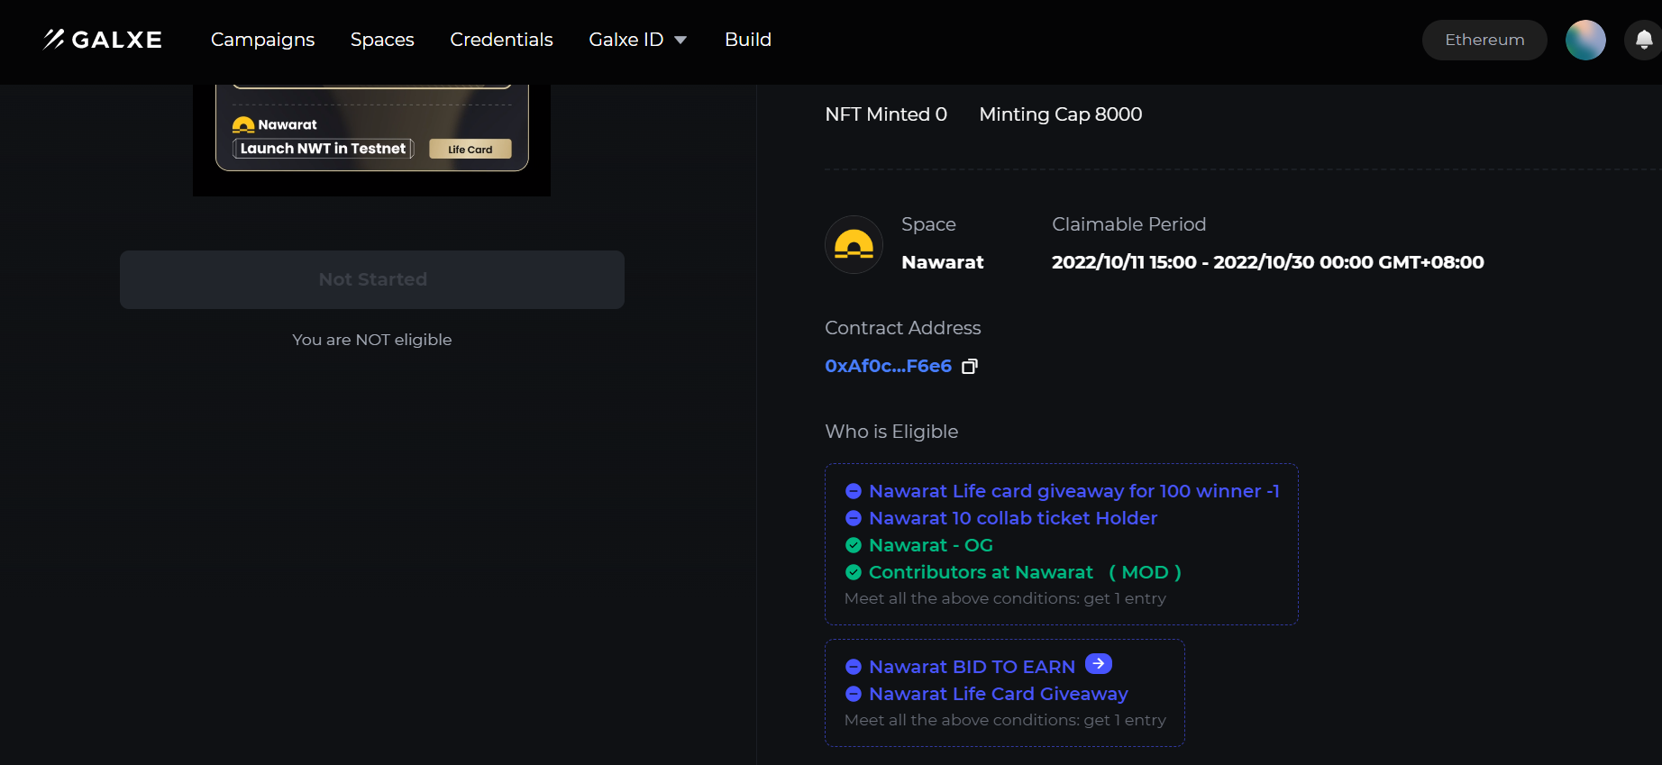Image resolution: width=1662 pixels, height=765 pixels.
Task: Click the claimable period date range text
Action: coord(1268,262)
